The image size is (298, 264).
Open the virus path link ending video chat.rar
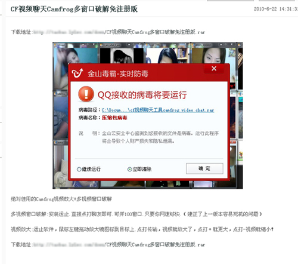(x=158, y=110)
